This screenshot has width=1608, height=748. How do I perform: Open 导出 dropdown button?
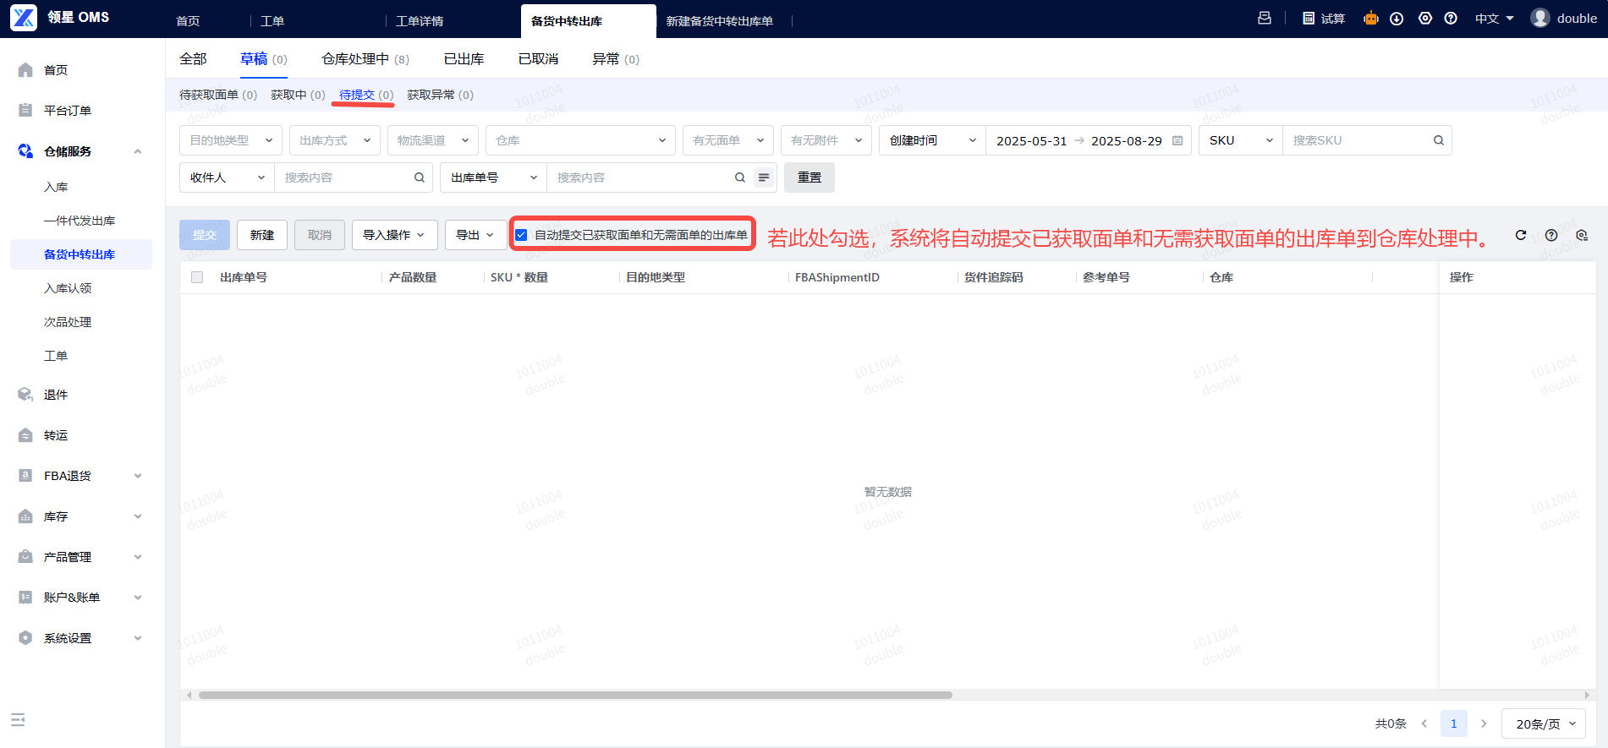pyautogui.click(x=475, y=235)
